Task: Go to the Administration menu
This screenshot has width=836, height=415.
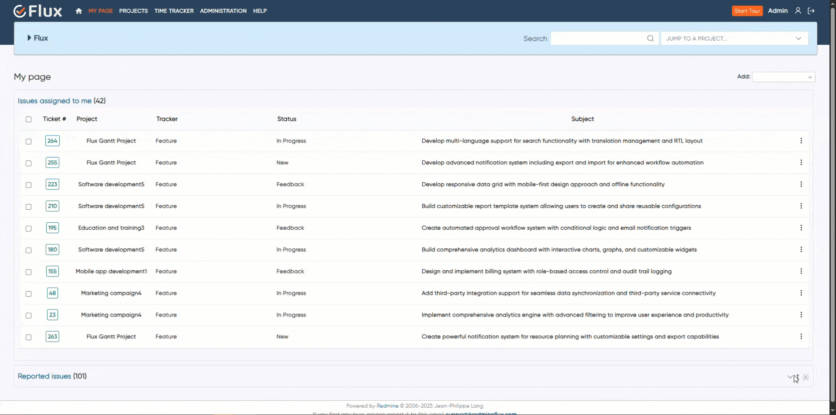Action: (223, 11)
